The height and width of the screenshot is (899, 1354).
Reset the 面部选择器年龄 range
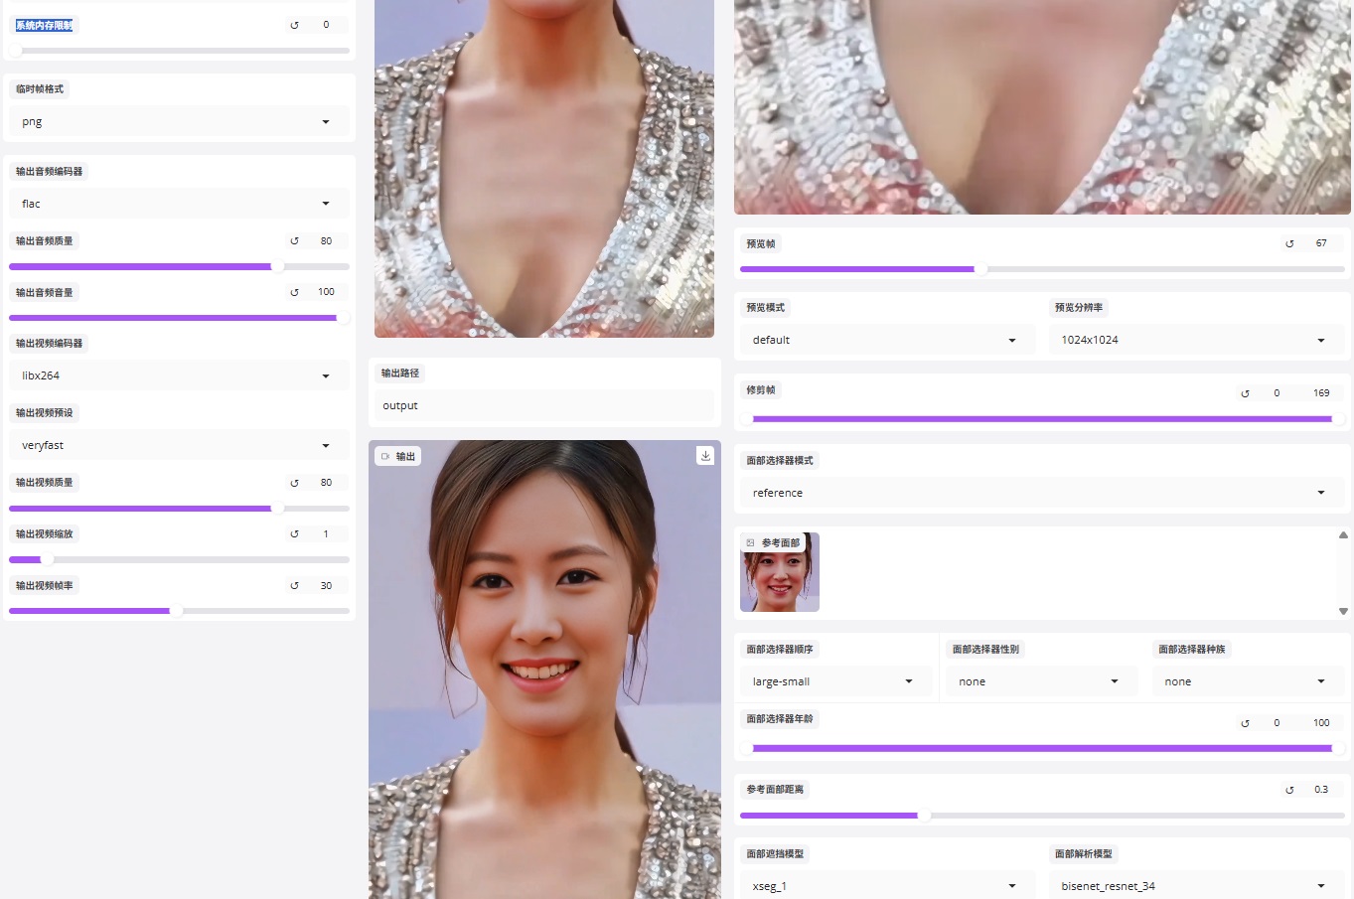[1245, 723]
